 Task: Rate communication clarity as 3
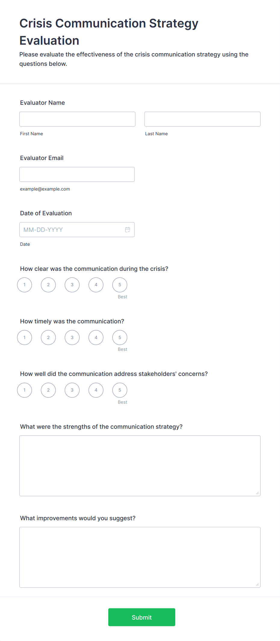point(72,285)
